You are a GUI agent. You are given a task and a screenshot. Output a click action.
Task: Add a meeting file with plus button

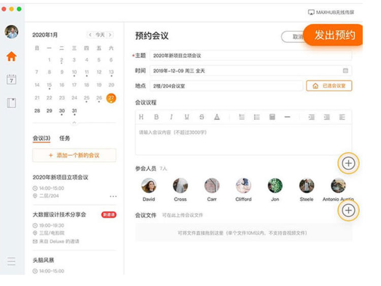click(348, 210)
